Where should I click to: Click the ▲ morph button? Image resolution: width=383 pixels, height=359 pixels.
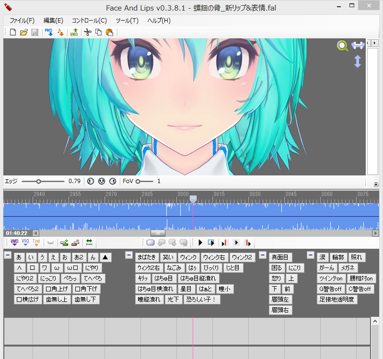105,257
